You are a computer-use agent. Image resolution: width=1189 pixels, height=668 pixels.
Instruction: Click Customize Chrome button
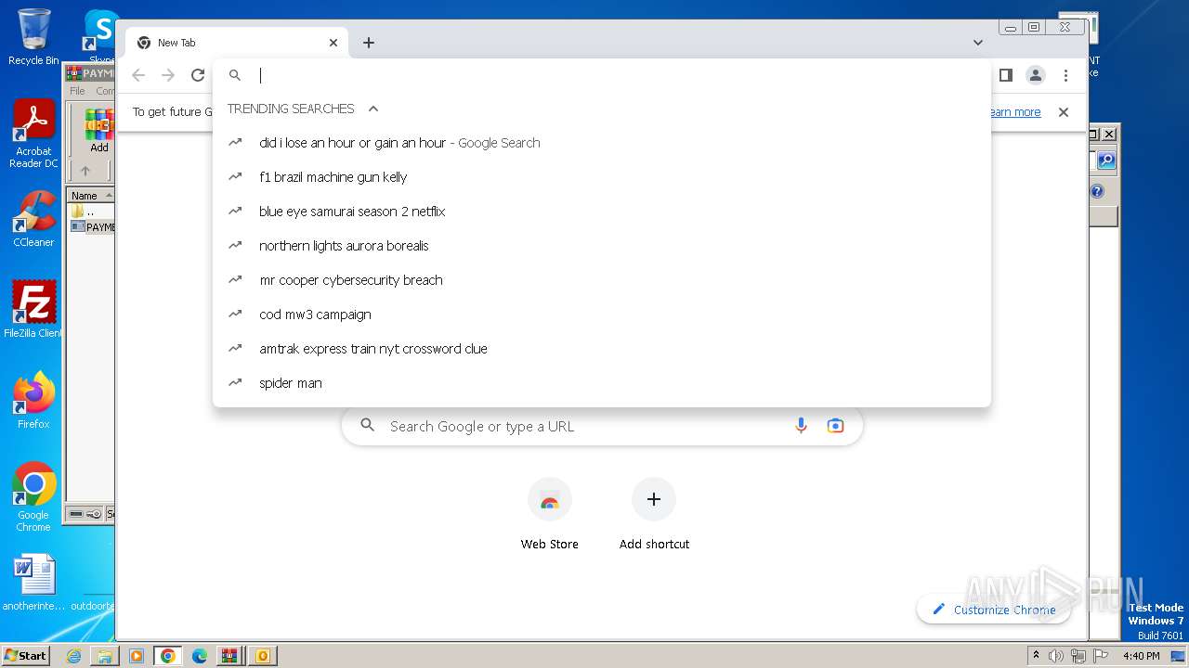pyautogui.click(x=993, y=610)
